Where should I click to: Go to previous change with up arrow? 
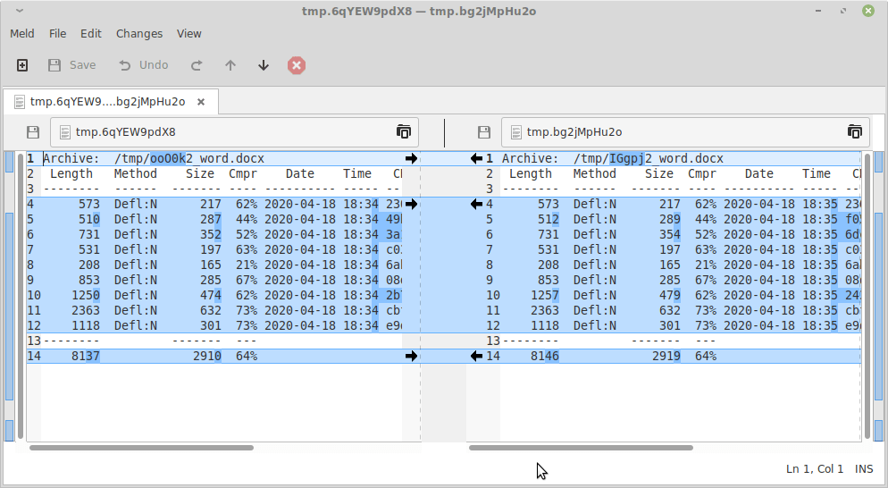click(x=230, y=65)
